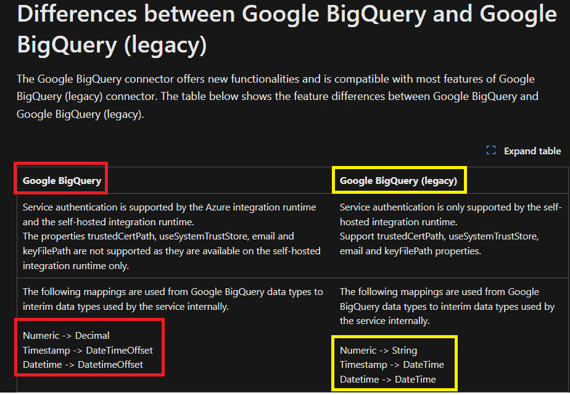
Task: Click the Expand table icon
Action: pos(491,151)
